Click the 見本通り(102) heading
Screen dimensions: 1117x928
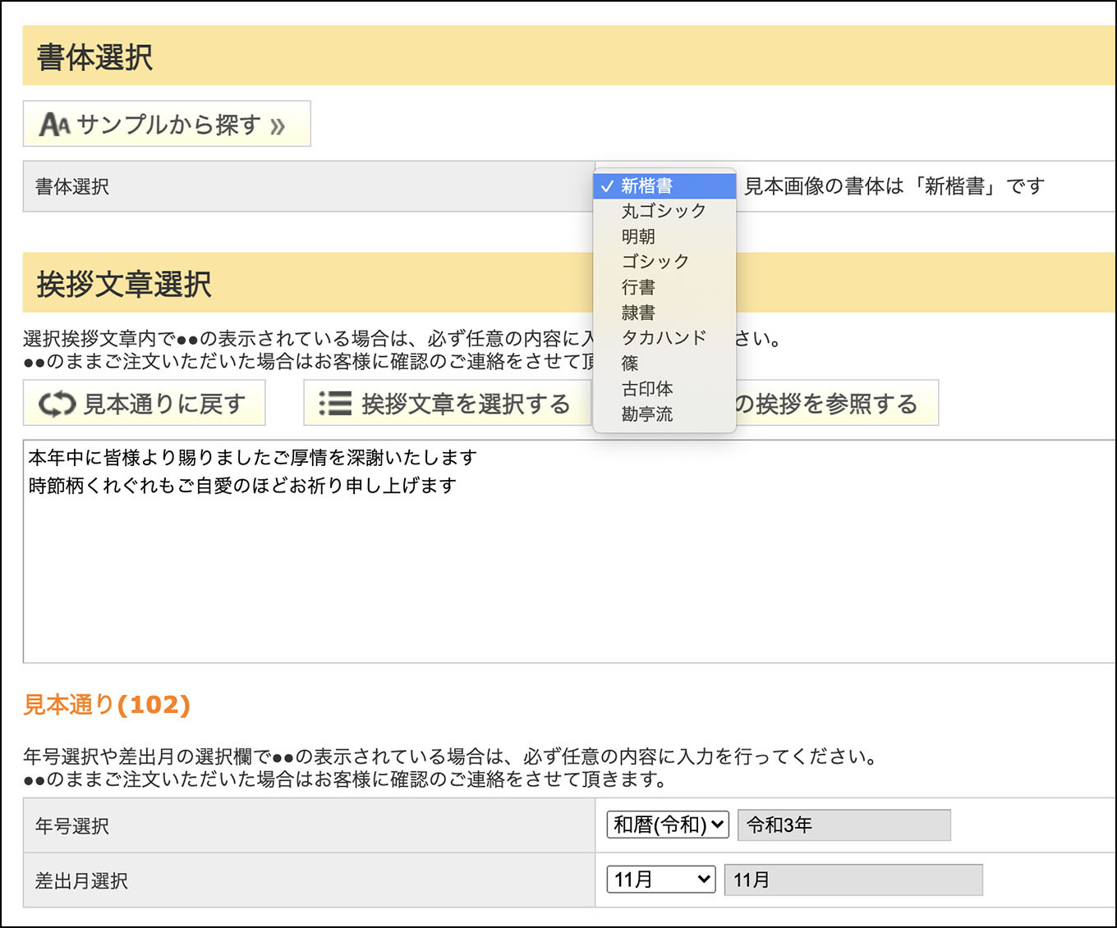click(107, 705)
